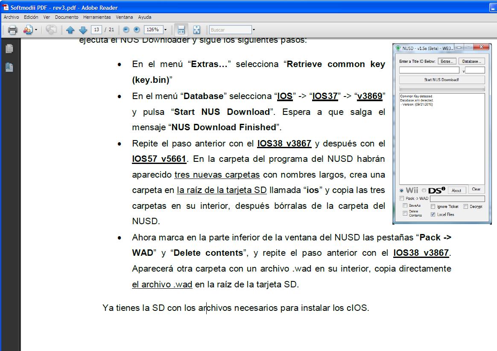Open the Pages panel in the sidebar

(x=9, y=49)
